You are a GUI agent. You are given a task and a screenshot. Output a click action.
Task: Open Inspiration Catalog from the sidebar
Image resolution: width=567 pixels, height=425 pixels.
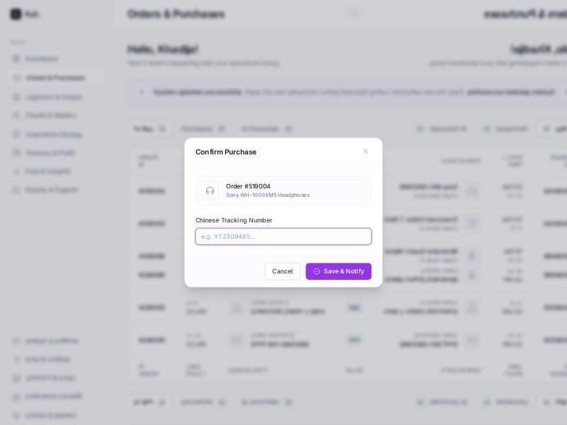point(53,135)
